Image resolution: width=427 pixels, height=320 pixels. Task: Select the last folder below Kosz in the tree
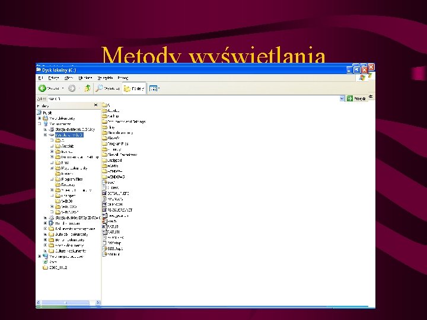pos(58,267)
